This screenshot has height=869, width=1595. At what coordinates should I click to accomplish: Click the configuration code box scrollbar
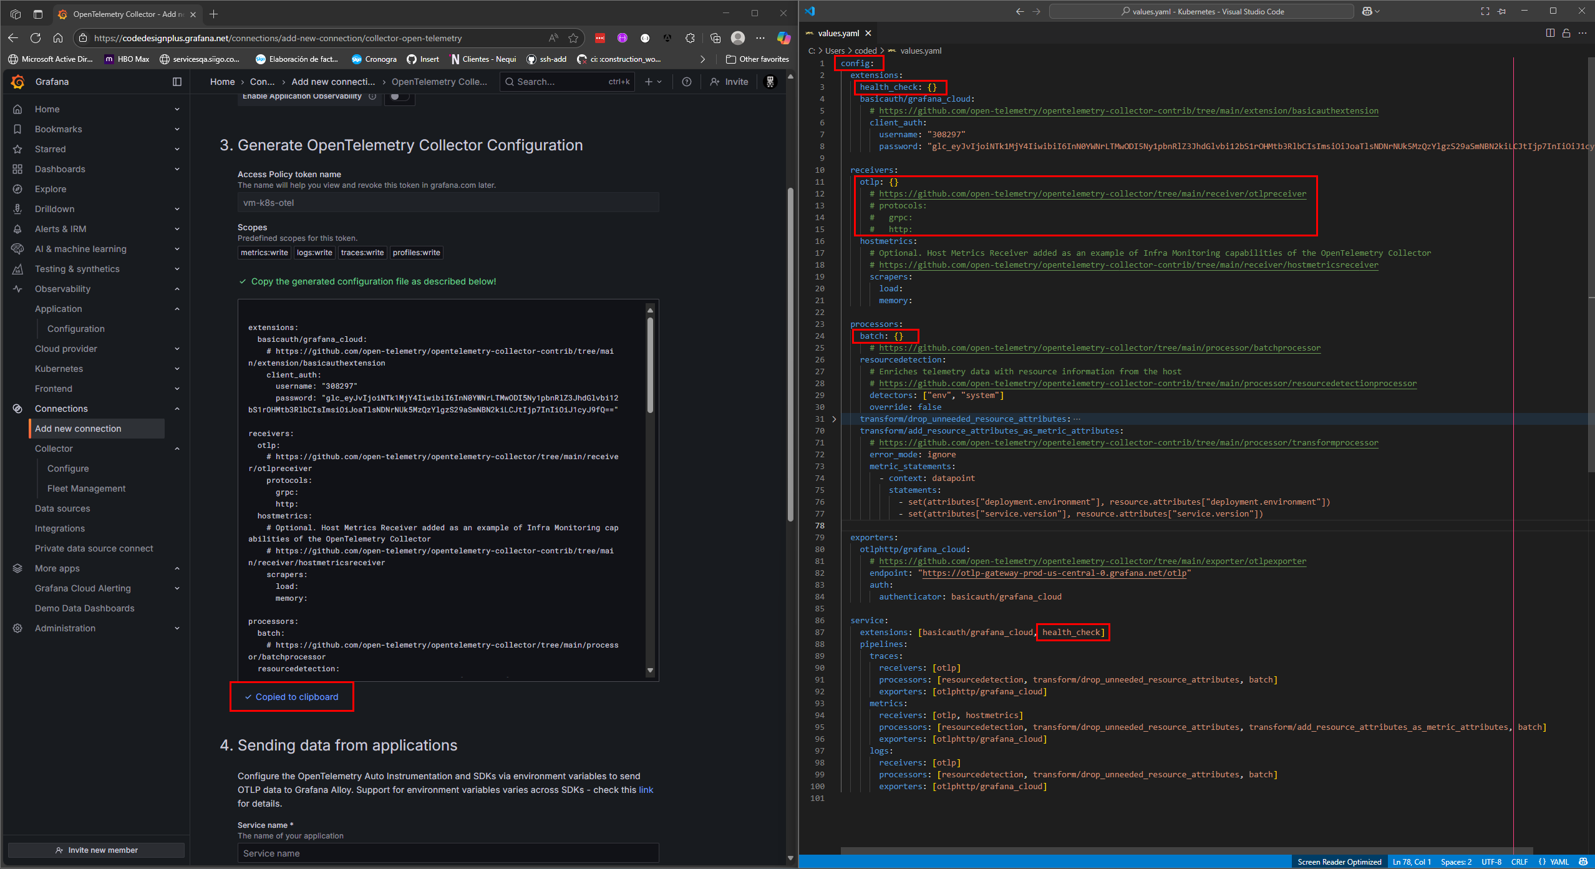(x=650, y=365)
